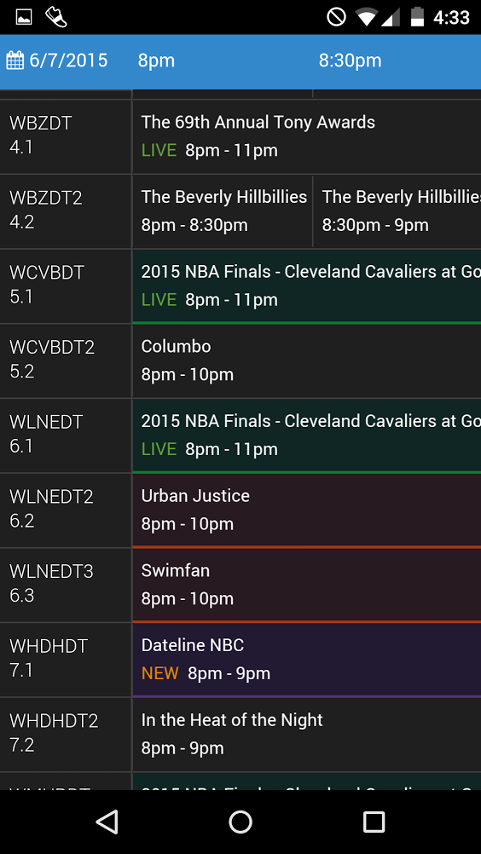The height and width of the screenshot is (854, 481).
Task: Open The 69th Annual Tony Awards listing
Action: pyautogui.click(x=307, y=136)
